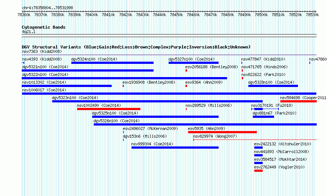Image resolution: width=327 pixels, height=196 pixels.
Task: Click the blue bar under dgv5328n100
Action: point(273,86)
